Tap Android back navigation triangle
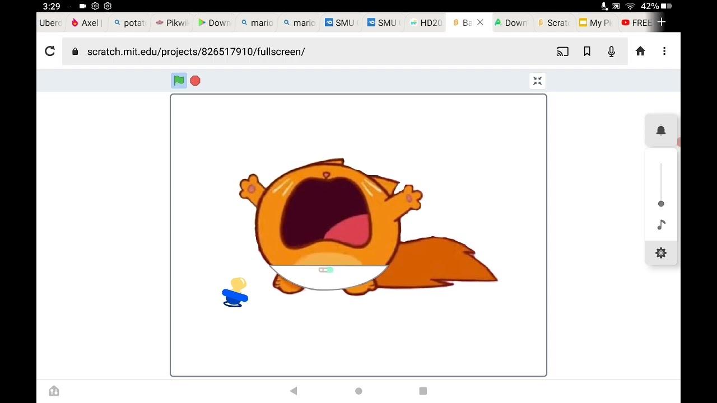 coord(294,391)
